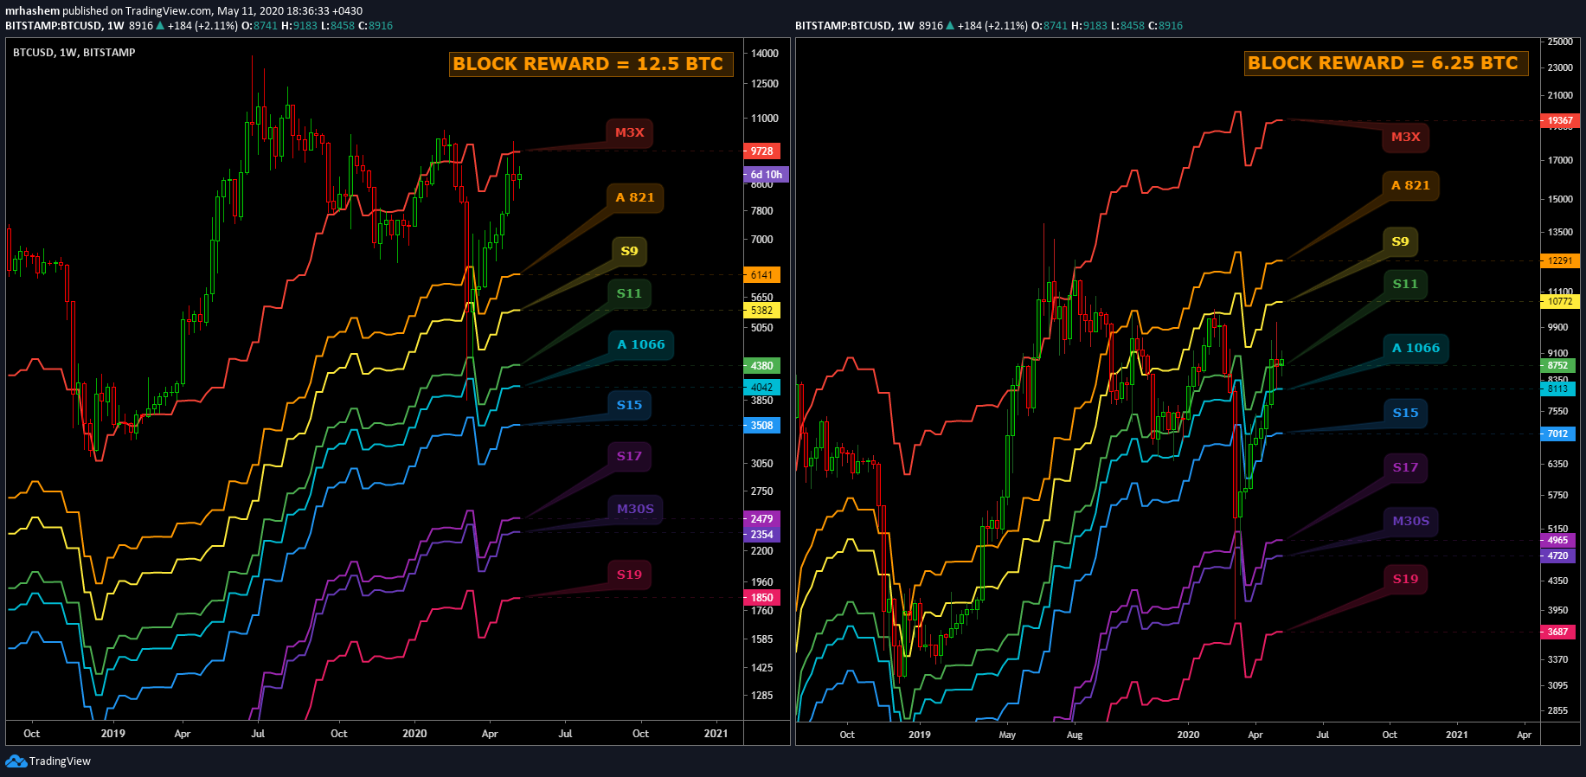Select the yellow 10772 price tag
The image size is (1586, 777).
tap(1560, 302)
